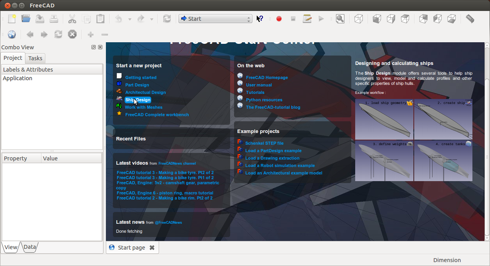Click the create tanks thumbnail
Viewport: 490px width, 266px height.
pos(443,161)
